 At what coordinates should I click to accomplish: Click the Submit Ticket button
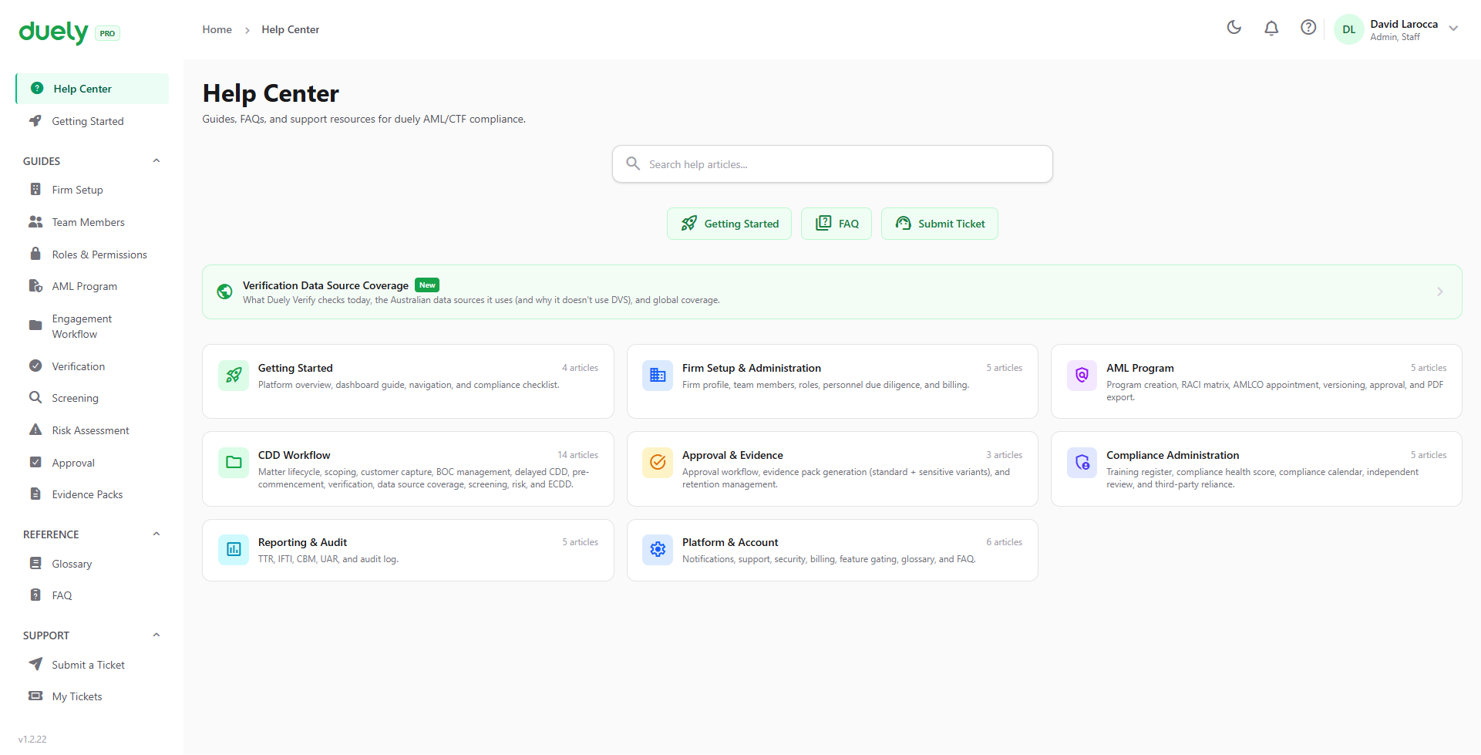940,224
